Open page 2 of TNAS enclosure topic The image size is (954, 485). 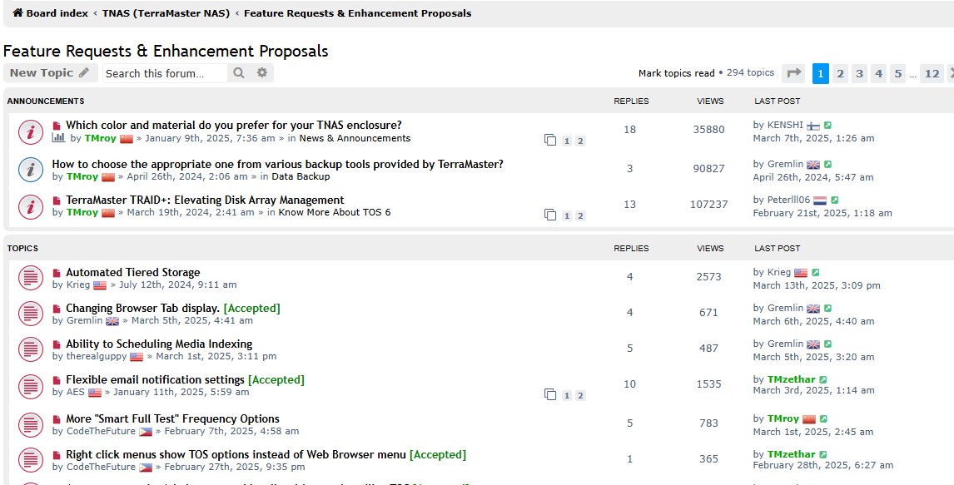point(580,141)
